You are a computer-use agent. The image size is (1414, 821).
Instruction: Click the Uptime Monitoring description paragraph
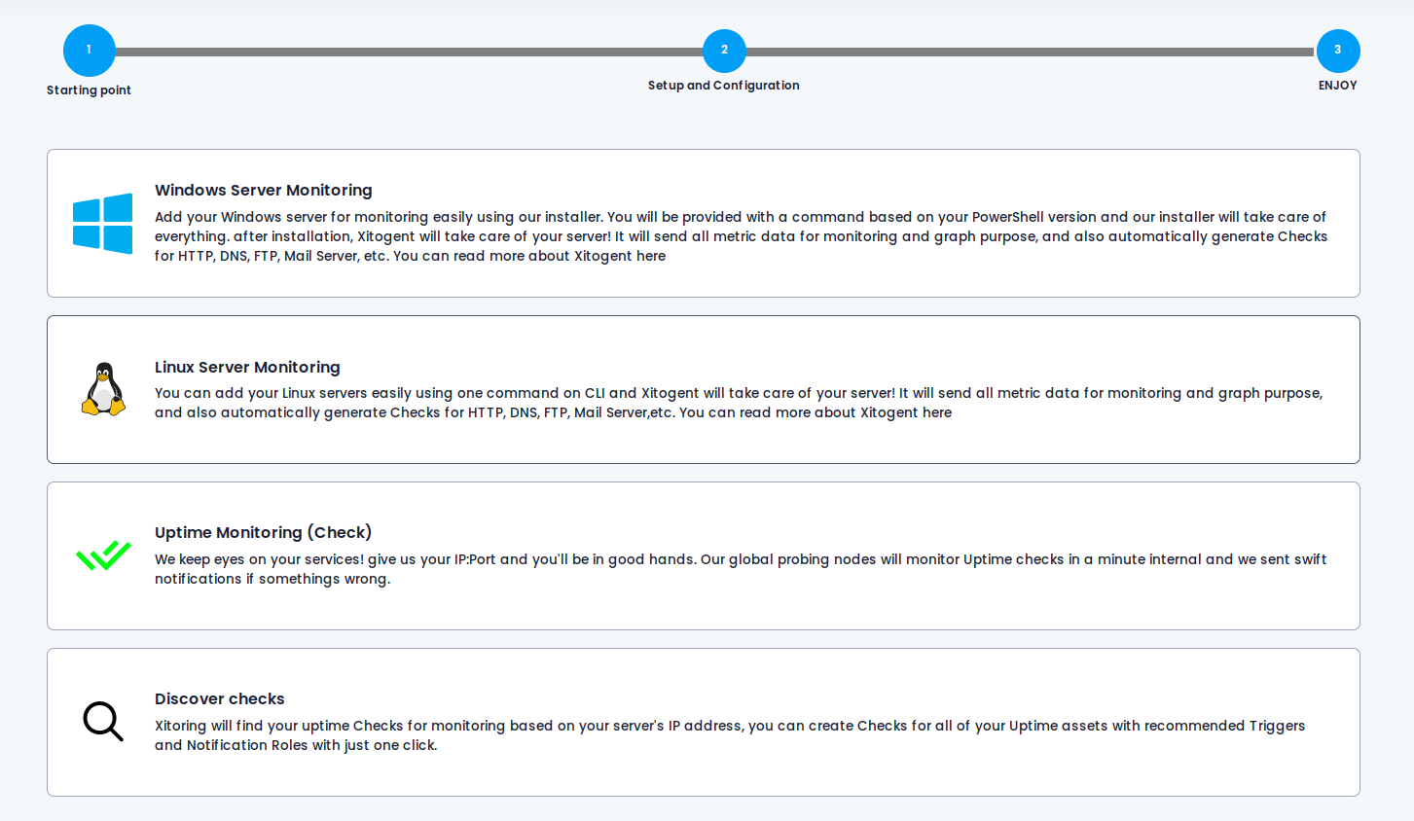(741, 569)
